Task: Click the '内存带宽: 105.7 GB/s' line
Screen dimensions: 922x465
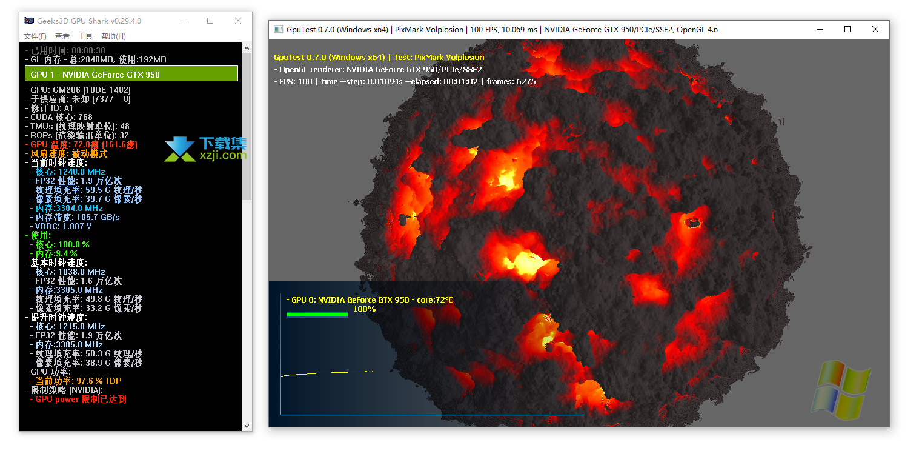Action: 75,217
